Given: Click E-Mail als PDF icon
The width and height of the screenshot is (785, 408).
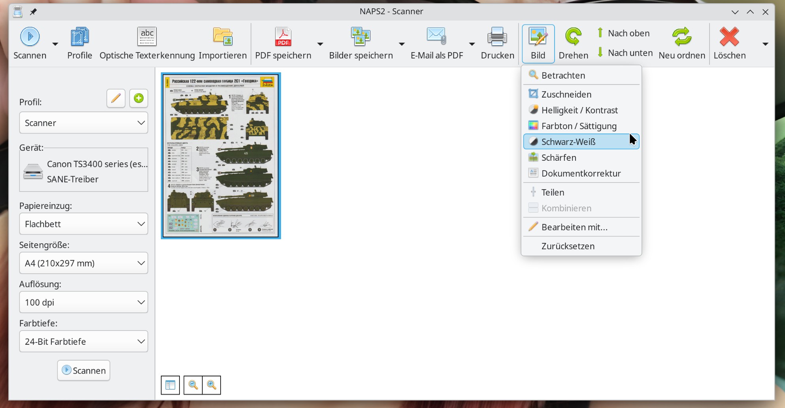Looking at the screenshot, I should tap(437, 37).
